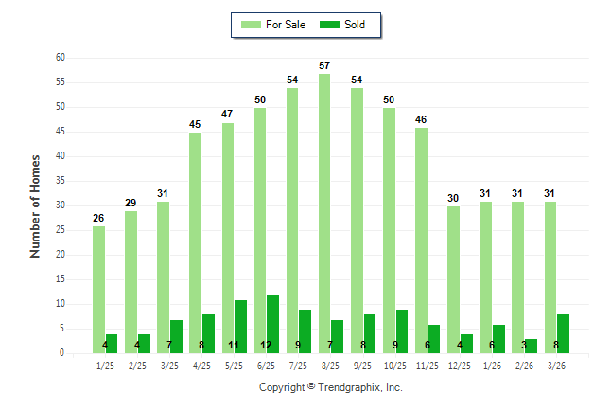Image resolution: width=611 pixels, height=411 pixels.
Task: Click the 7/25 x-axis label
Action: pos(299,366)
